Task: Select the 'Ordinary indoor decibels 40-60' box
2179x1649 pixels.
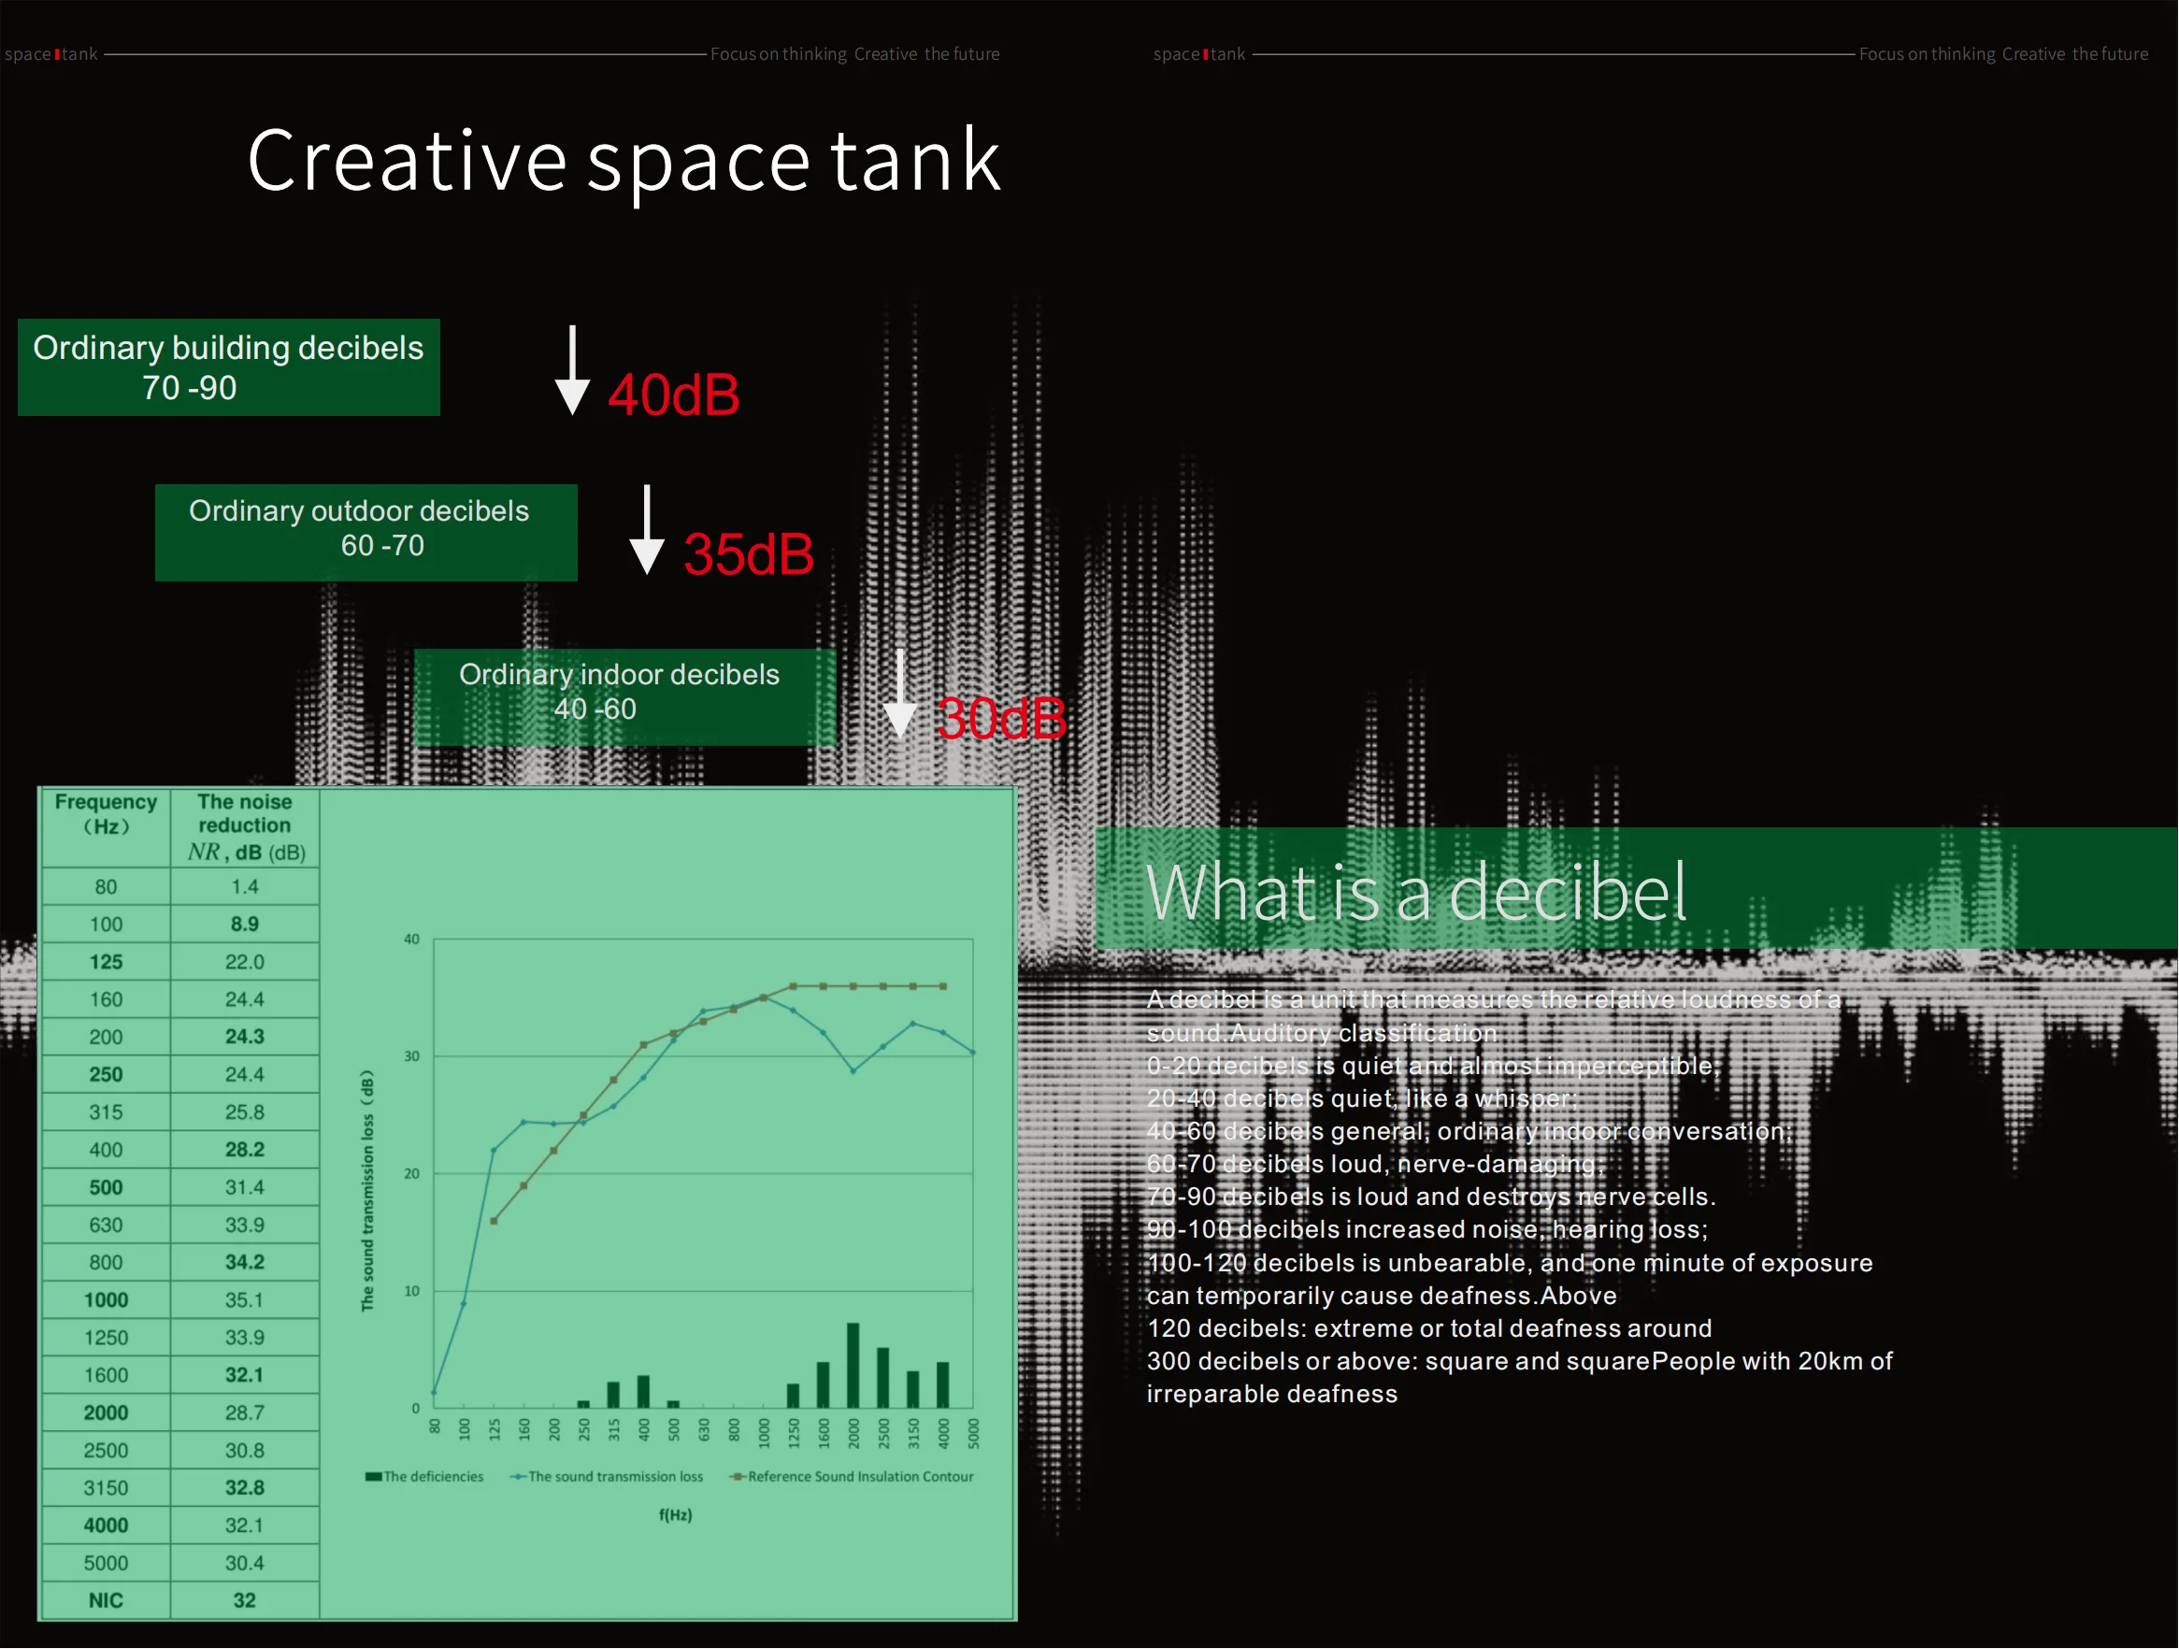Action: click(x=624, y=696)
